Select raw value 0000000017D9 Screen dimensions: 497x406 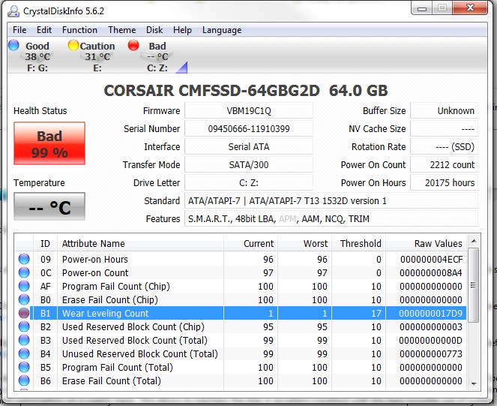click(431, 313)
